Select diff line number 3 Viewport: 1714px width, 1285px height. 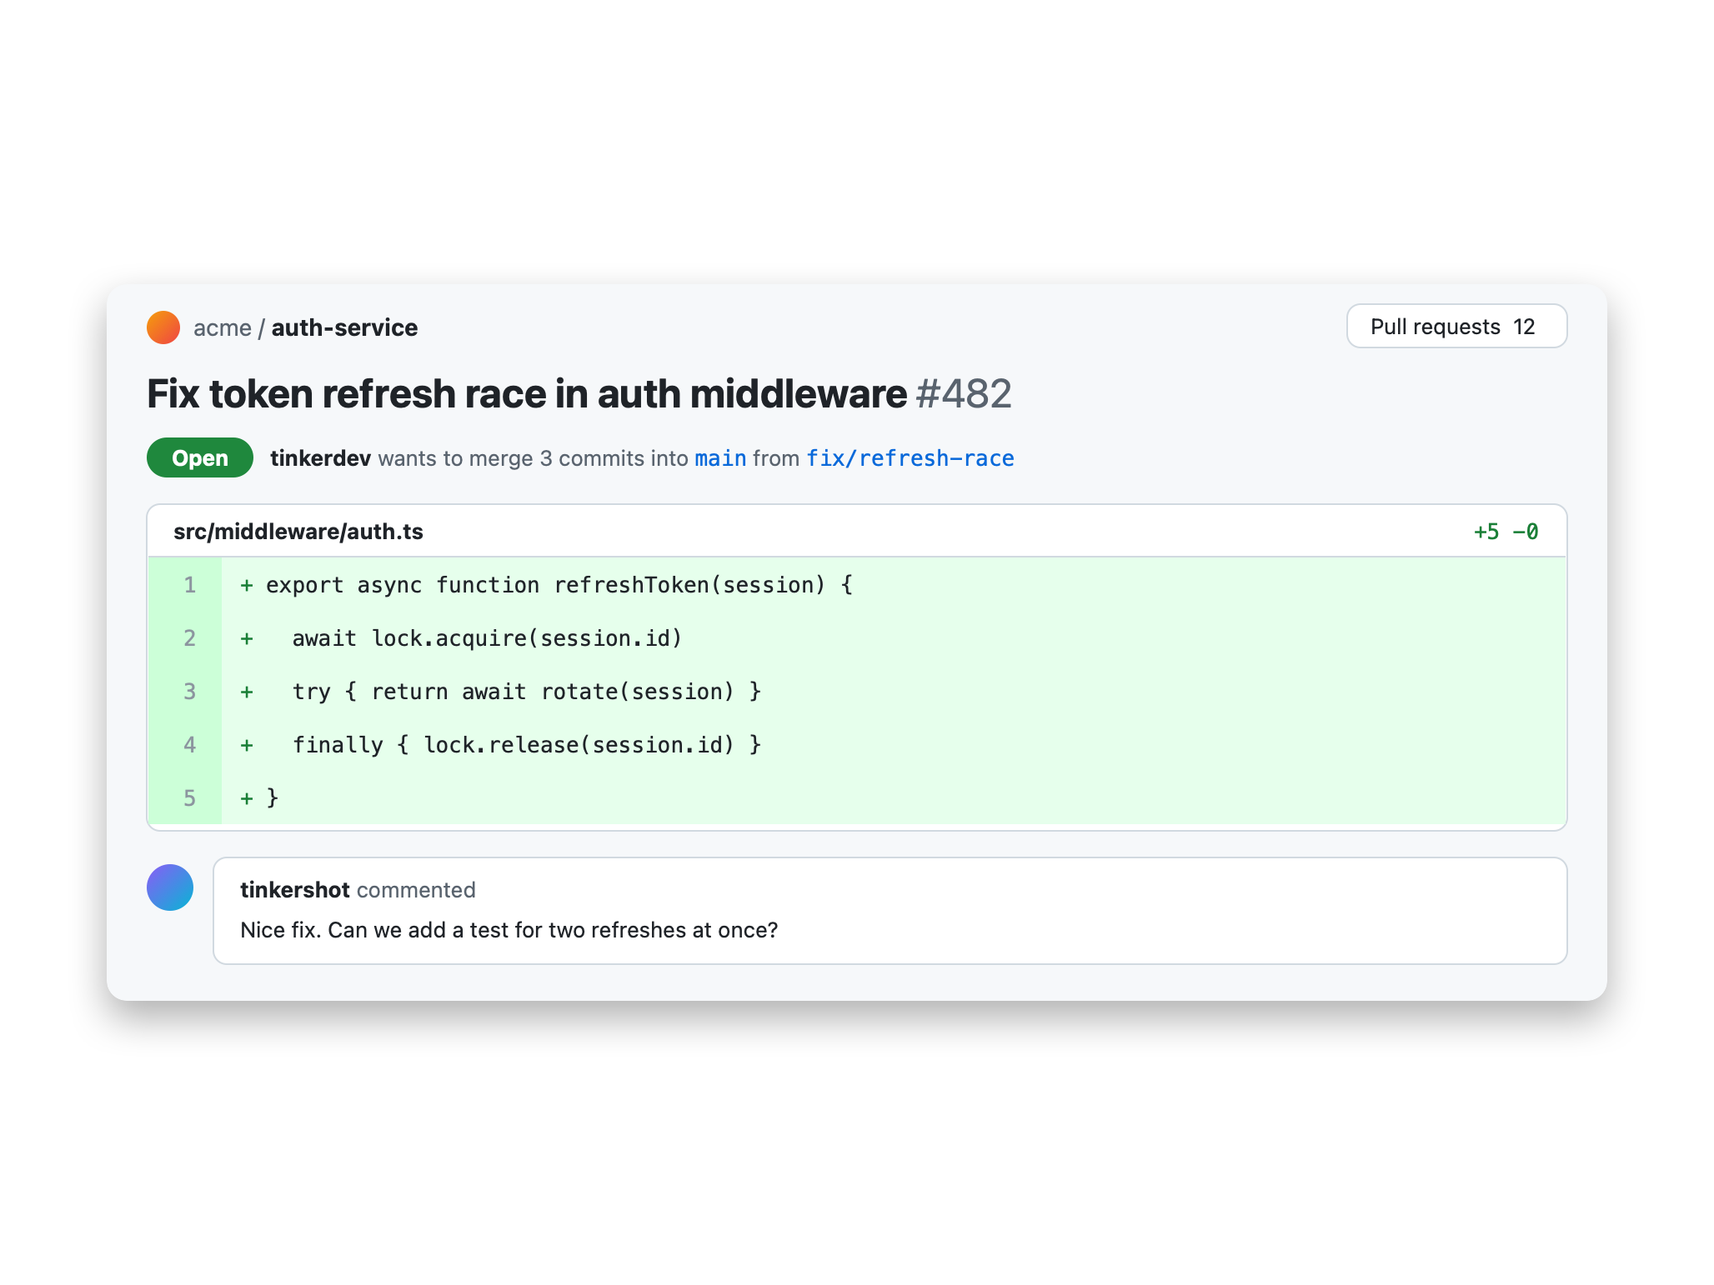point(190,692)
